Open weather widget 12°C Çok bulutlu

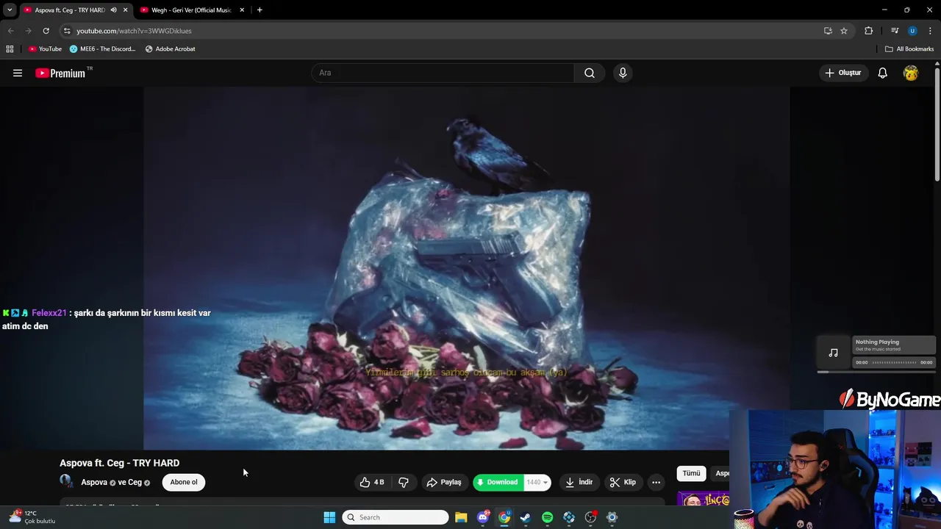click(x=31, y=517)
